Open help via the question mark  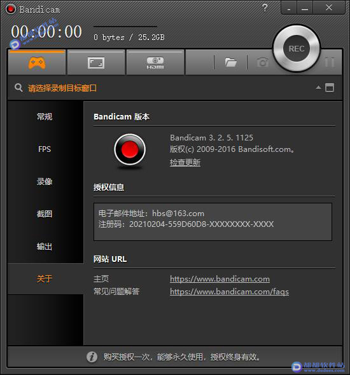click(265, 8)
